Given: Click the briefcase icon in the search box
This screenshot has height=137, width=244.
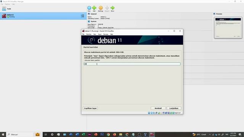Looking at the screenshot, I should [37, 134].
